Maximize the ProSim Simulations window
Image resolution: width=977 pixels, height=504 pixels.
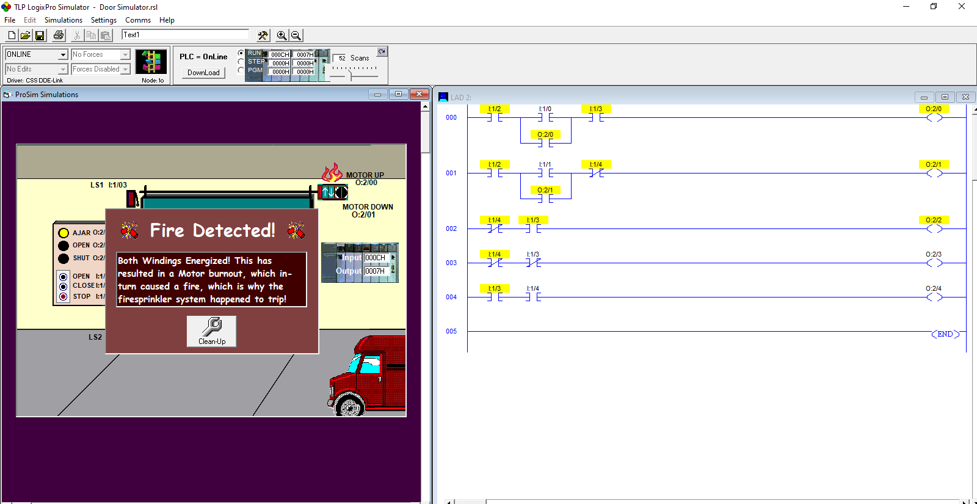pyautogui.click(x=398, y=94)
